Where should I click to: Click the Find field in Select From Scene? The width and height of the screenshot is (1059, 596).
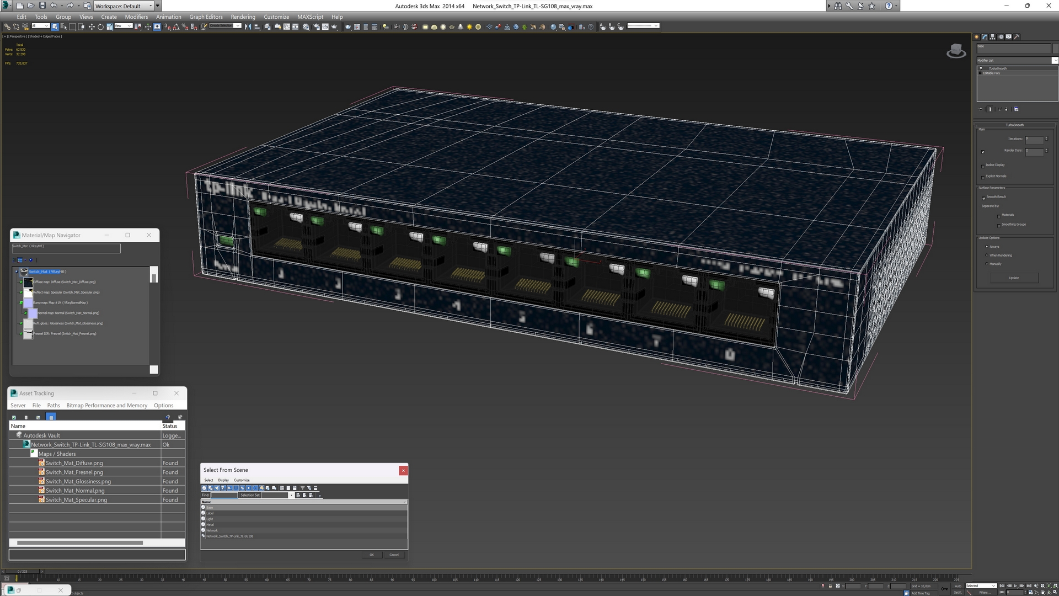point(224,495)
